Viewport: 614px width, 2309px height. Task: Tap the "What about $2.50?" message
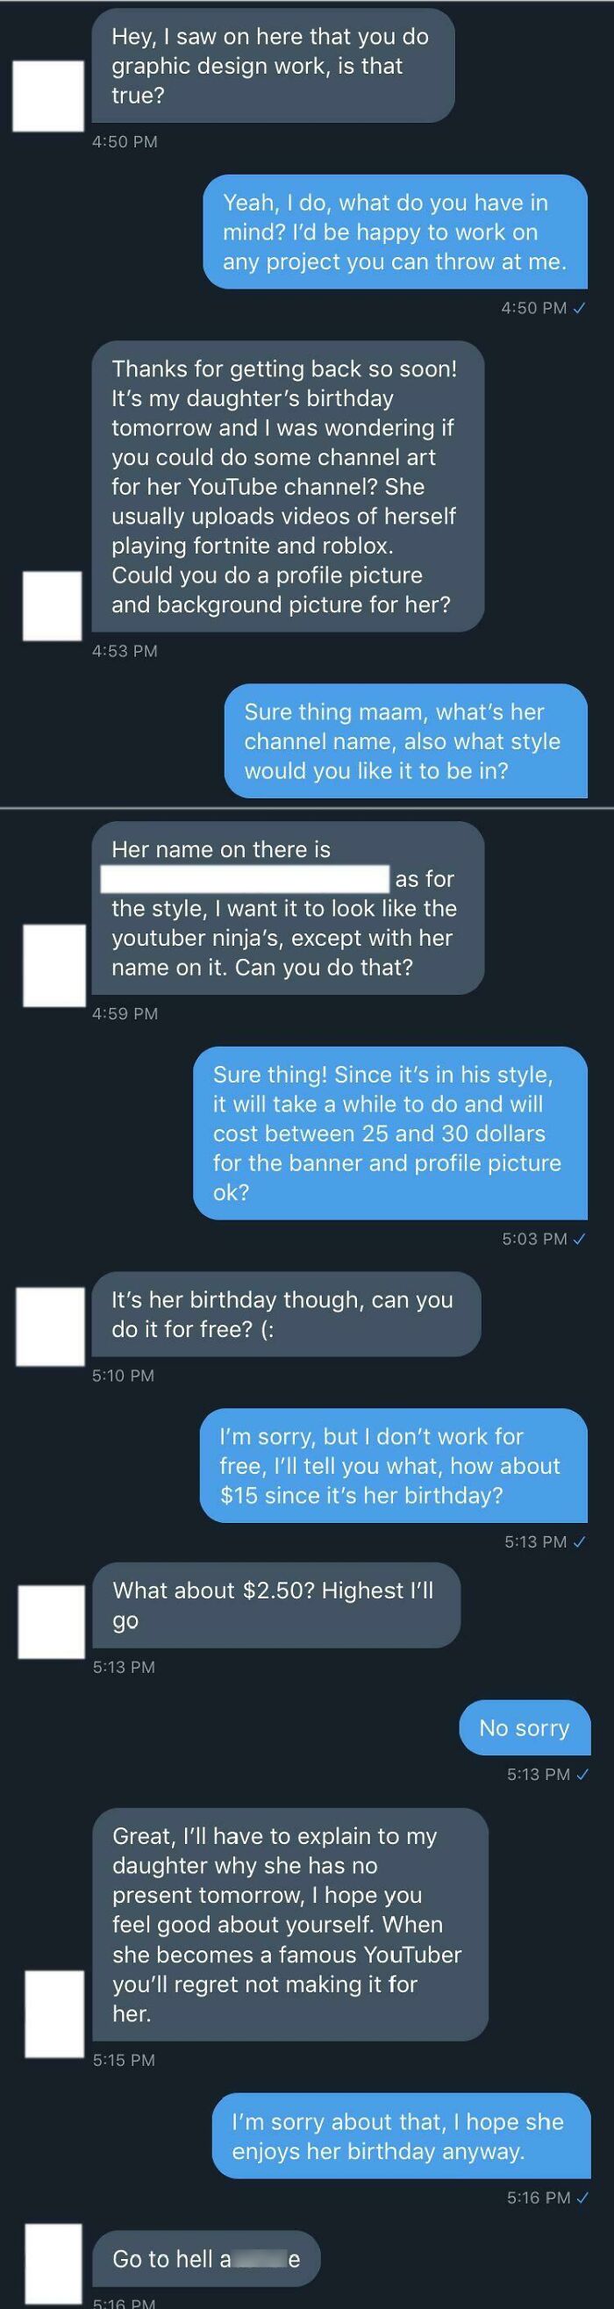277,1605
